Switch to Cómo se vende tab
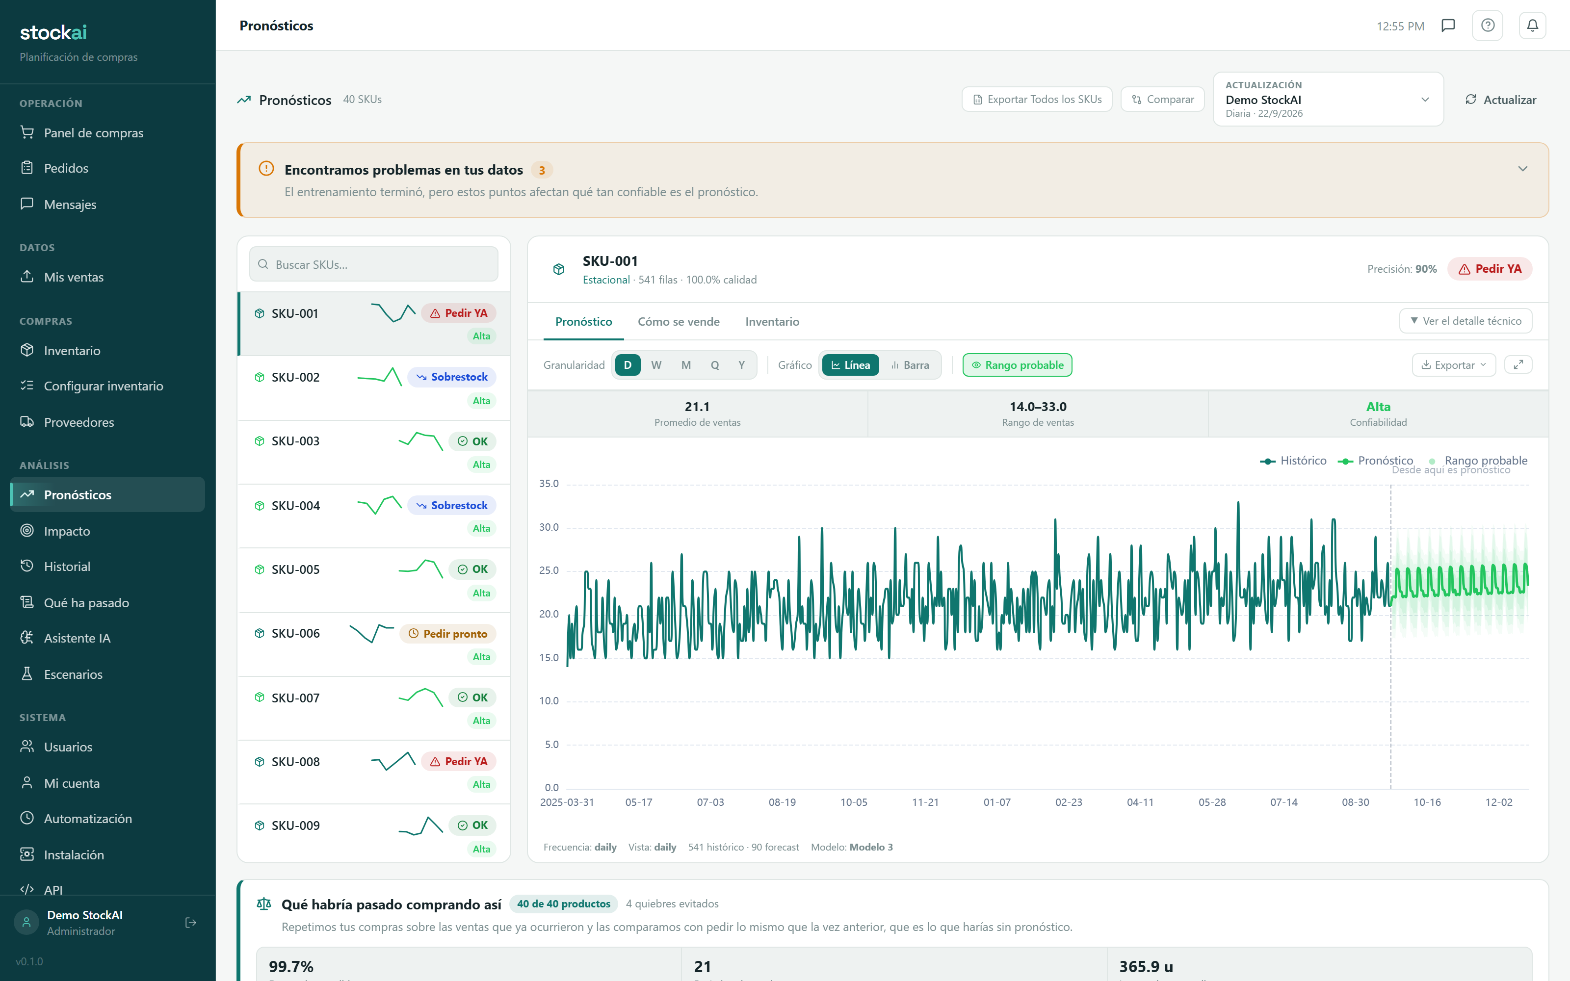This screenshot has width=1570, height=981. click(x=679, y=322)
